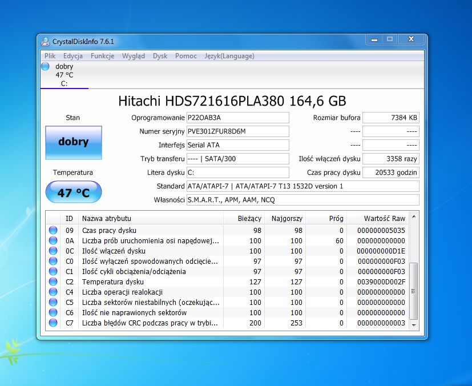Click the 'Nazwa atrybutu' column header

151,218
